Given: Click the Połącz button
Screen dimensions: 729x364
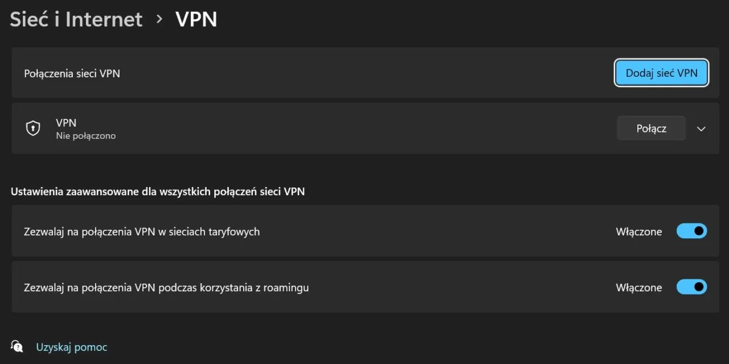Looking at the screenshot, I should 651,129.
